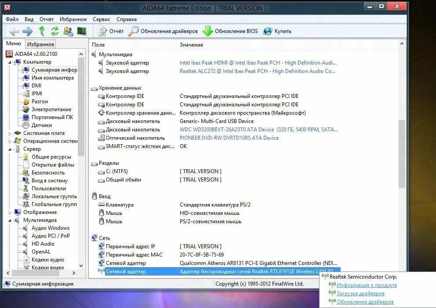Expand the Системная плата tree node

tap(10, 134)
